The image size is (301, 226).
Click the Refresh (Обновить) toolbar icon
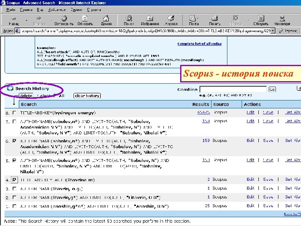coord(85,18)
